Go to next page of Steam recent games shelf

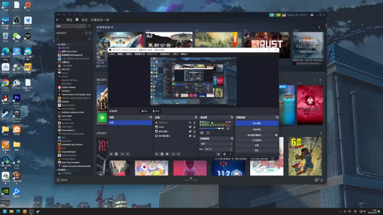320,80
